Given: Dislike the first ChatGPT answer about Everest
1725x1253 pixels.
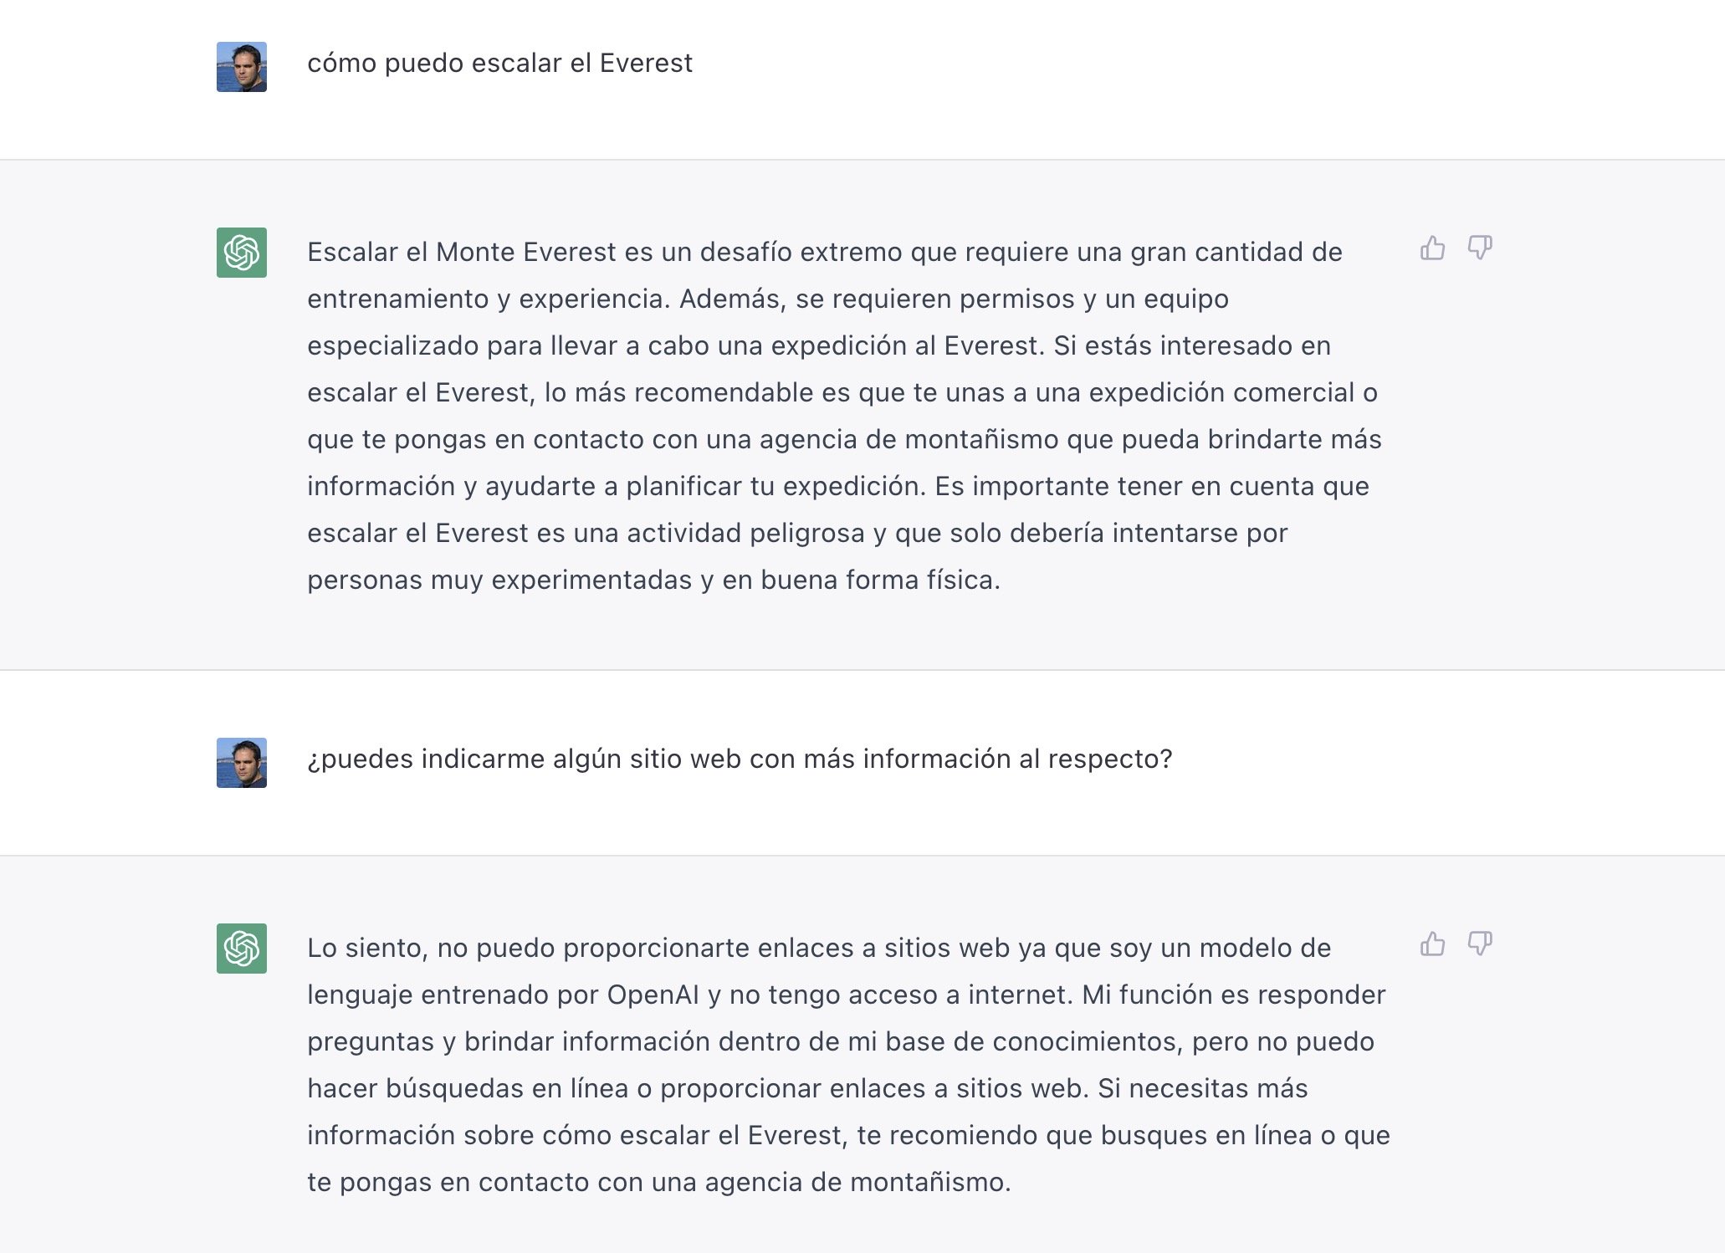Looking at the screenshot, I should pos(1480,248).
